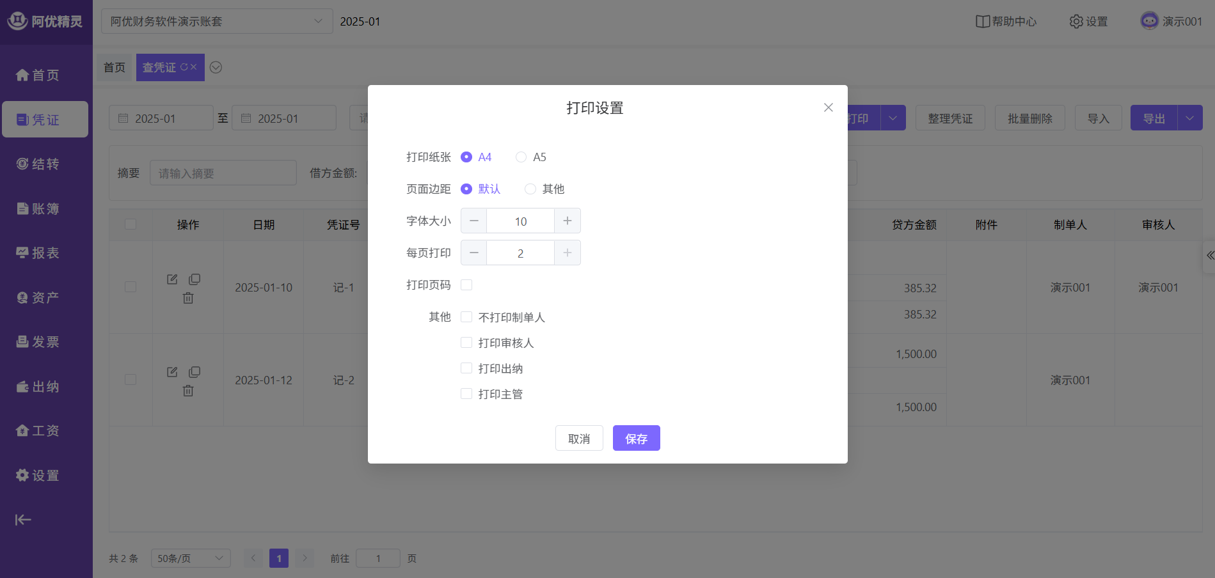Check the 打印页码 checkbox
The height and width of the screenshot is (578, 1215).
(x=466, y=285)
